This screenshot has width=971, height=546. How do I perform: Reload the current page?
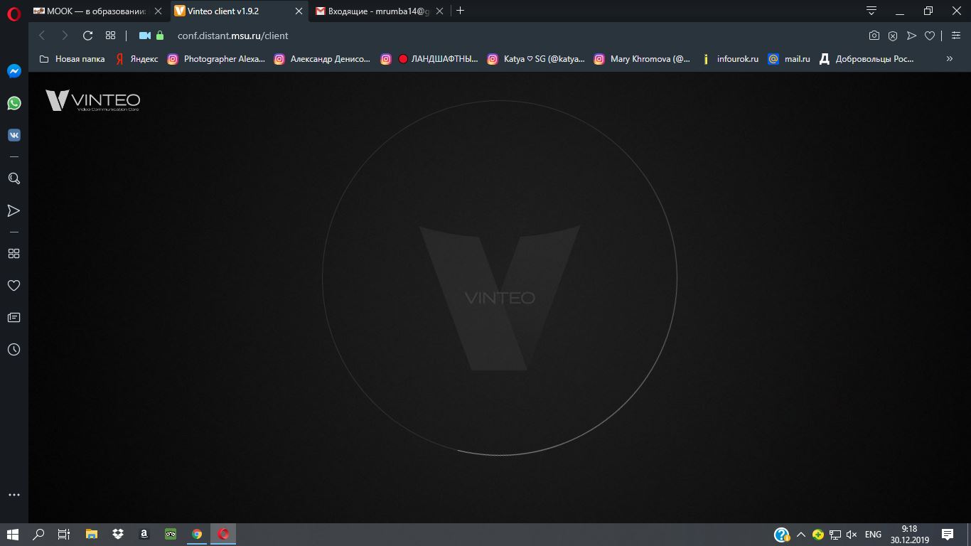[x=88, y=36]
